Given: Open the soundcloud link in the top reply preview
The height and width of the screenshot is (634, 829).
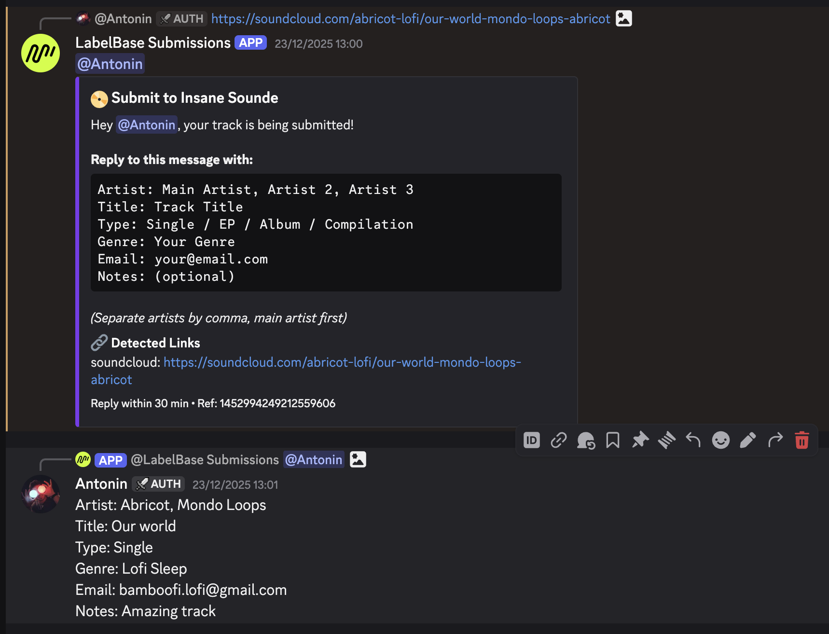Looking at the screenshot, I should (x=411, y=18).
